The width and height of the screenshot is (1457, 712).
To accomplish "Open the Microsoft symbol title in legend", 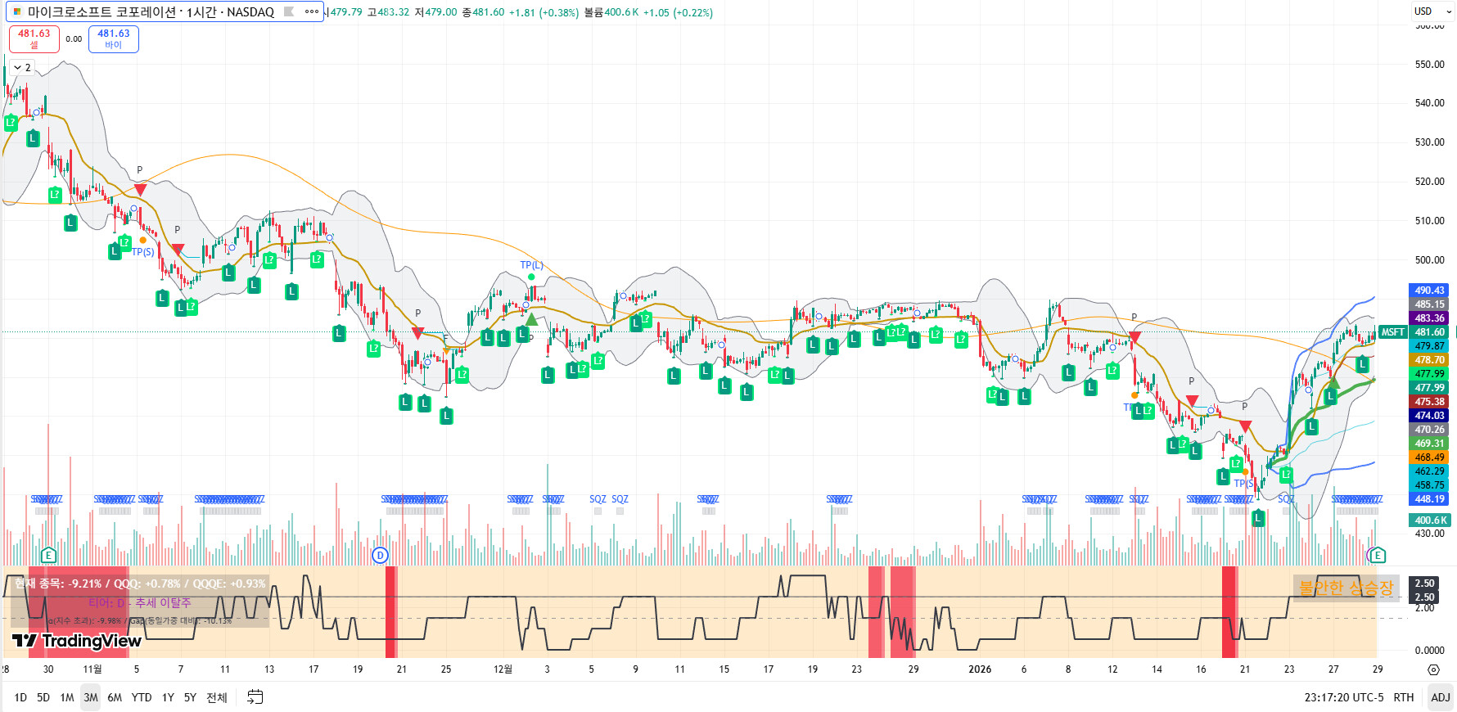I will point(151,11).
